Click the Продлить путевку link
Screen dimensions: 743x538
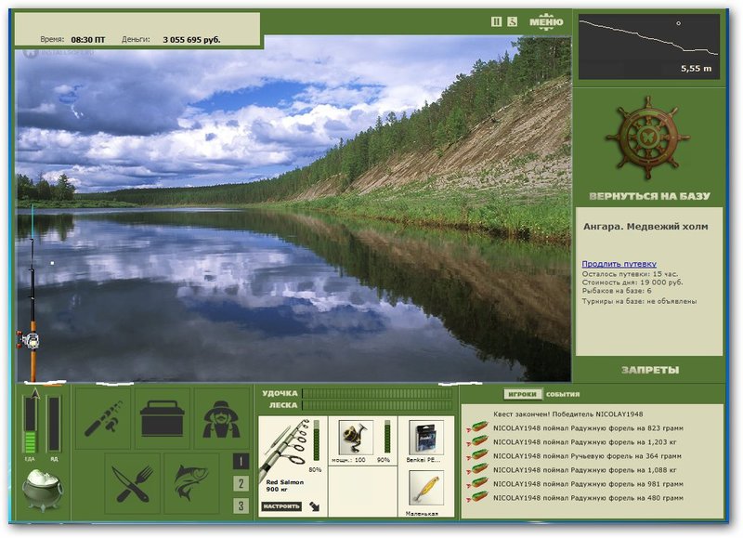click(619, 264)
